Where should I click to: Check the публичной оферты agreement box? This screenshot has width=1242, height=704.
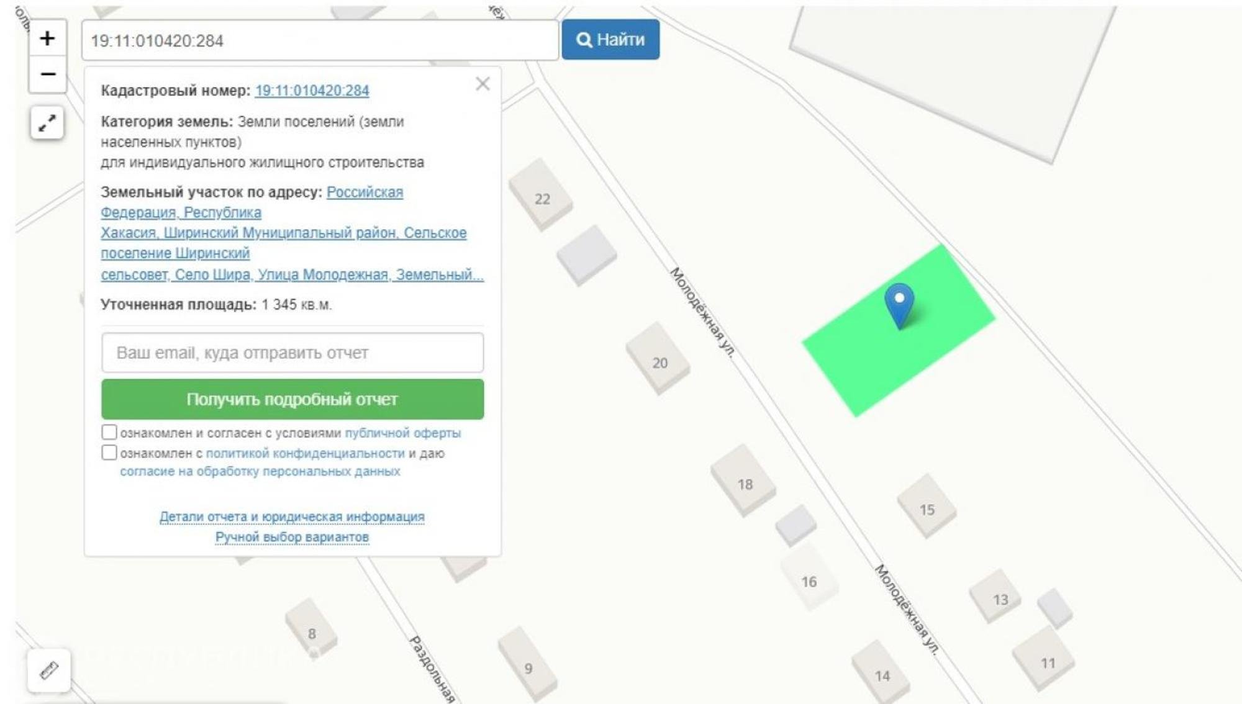109,432
